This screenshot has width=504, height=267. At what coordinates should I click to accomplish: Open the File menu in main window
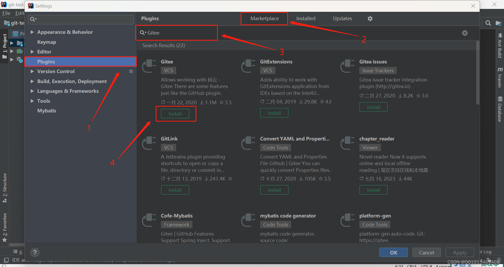6,13
